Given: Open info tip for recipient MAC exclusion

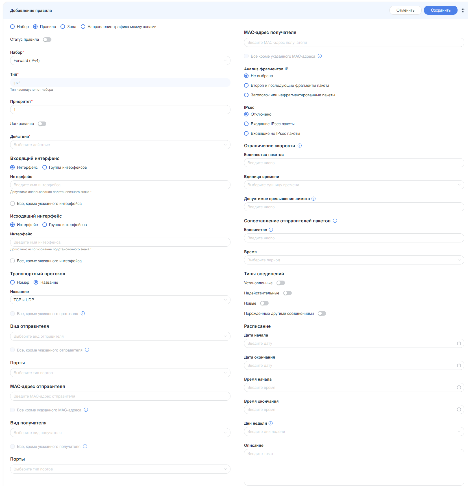Looking at the screenshot, I should [320, 56].
